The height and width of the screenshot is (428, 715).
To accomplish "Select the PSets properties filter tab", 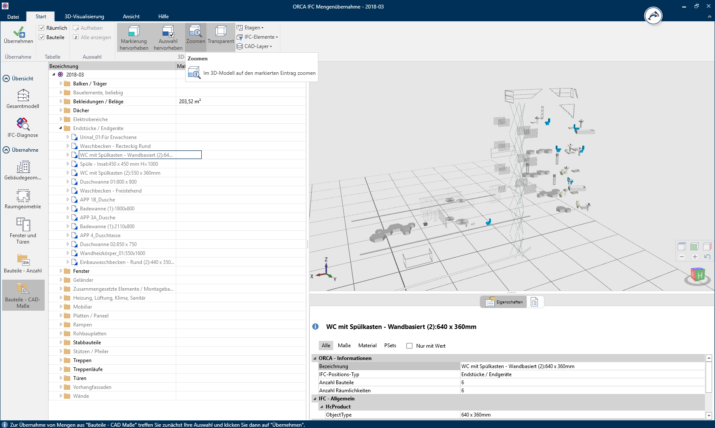I will pos(390,346).
